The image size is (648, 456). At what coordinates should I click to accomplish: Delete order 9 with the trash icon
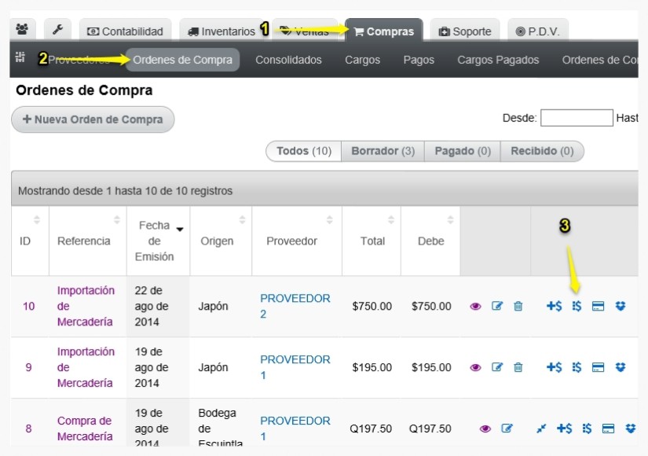(518, 367)
